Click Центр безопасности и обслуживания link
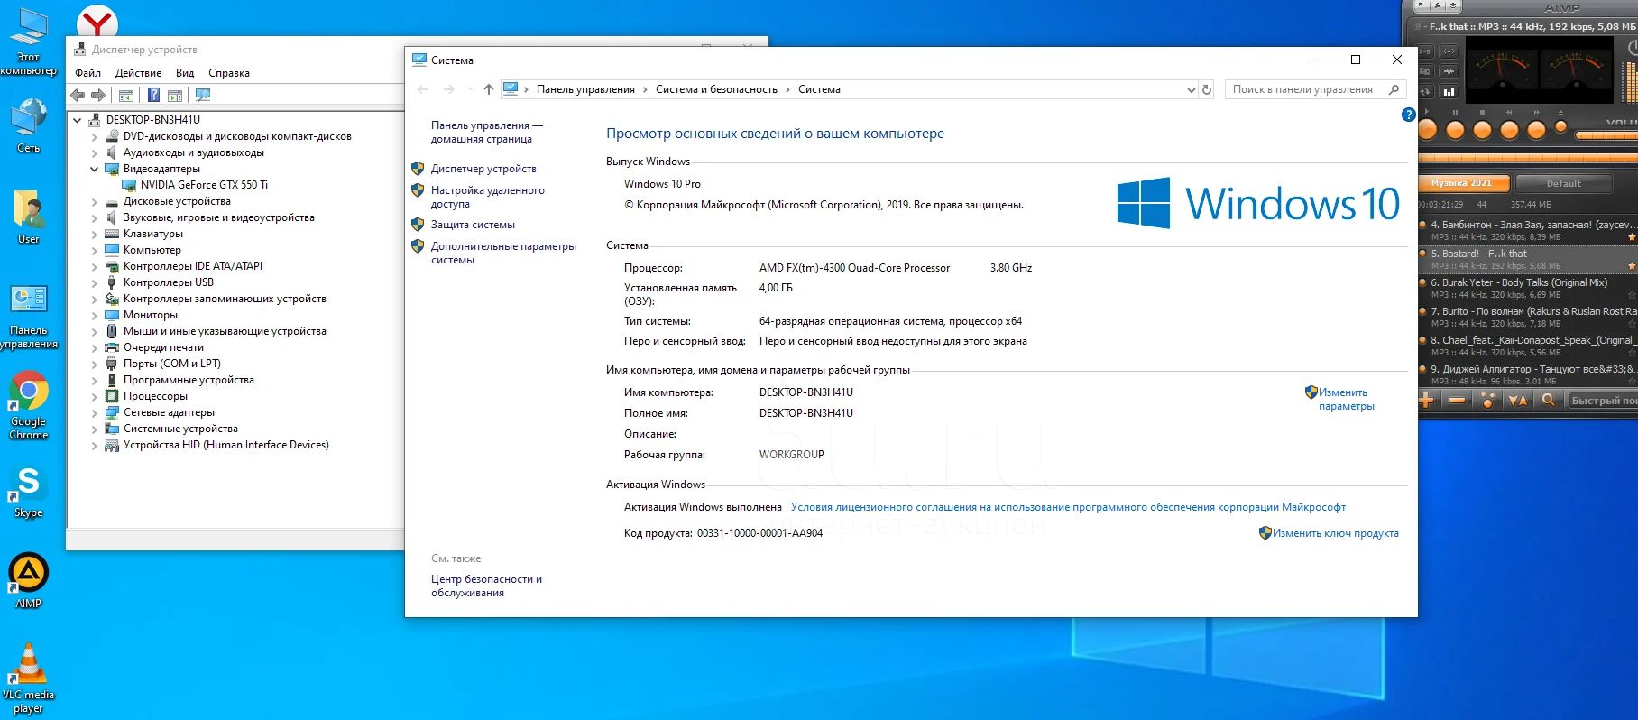This screenshot has width=1638, height=720. pos(486,586)
